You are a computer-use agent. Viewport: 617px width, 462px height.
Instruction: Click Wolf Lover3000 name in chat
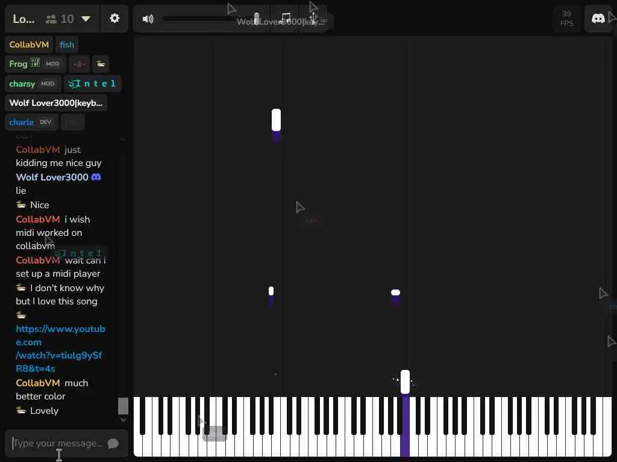coord(52,177)
